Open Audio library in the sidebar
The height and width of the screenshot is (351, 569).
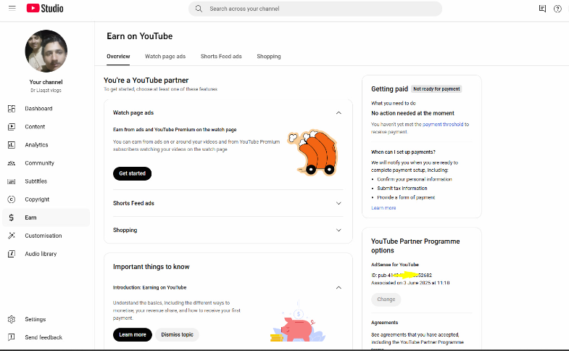46,254
